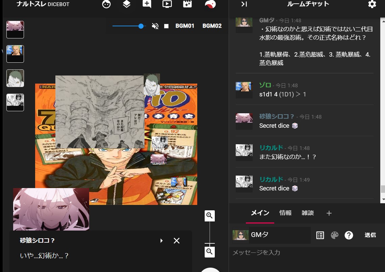Open the foreground screen display icon
This screenshot has width=385, height=272.
(167, 4)
